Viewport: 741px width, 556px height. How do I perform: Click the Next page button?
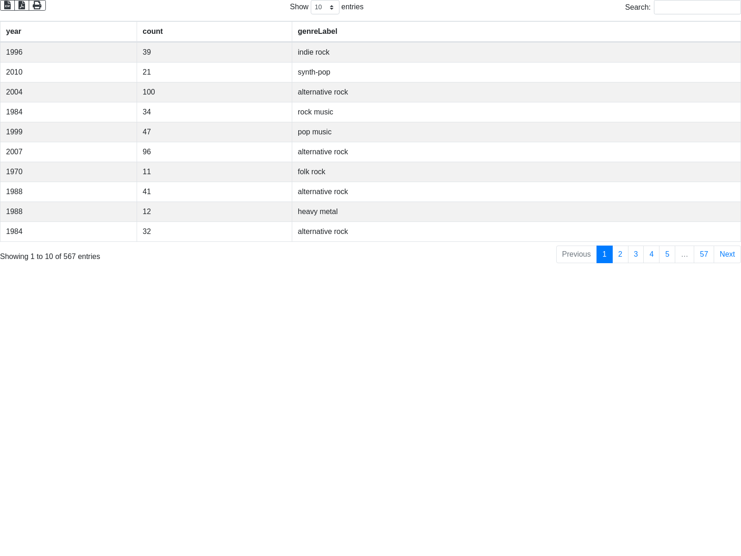[x=727, y=254]
